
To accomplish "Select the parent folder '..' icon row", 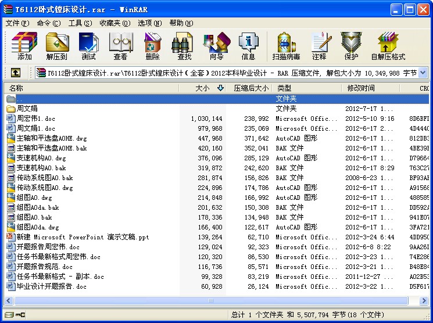I will tap(217, 99).
